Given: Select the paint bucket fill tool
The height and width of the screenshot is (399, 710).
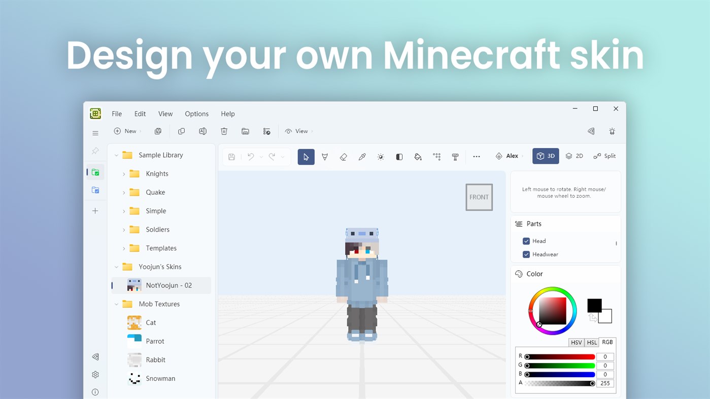Looking at the screenshot, I should 418,157.
